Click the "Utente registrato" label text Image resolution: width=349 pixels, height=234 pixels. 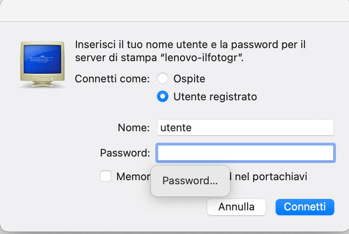(x=215, y=97)
